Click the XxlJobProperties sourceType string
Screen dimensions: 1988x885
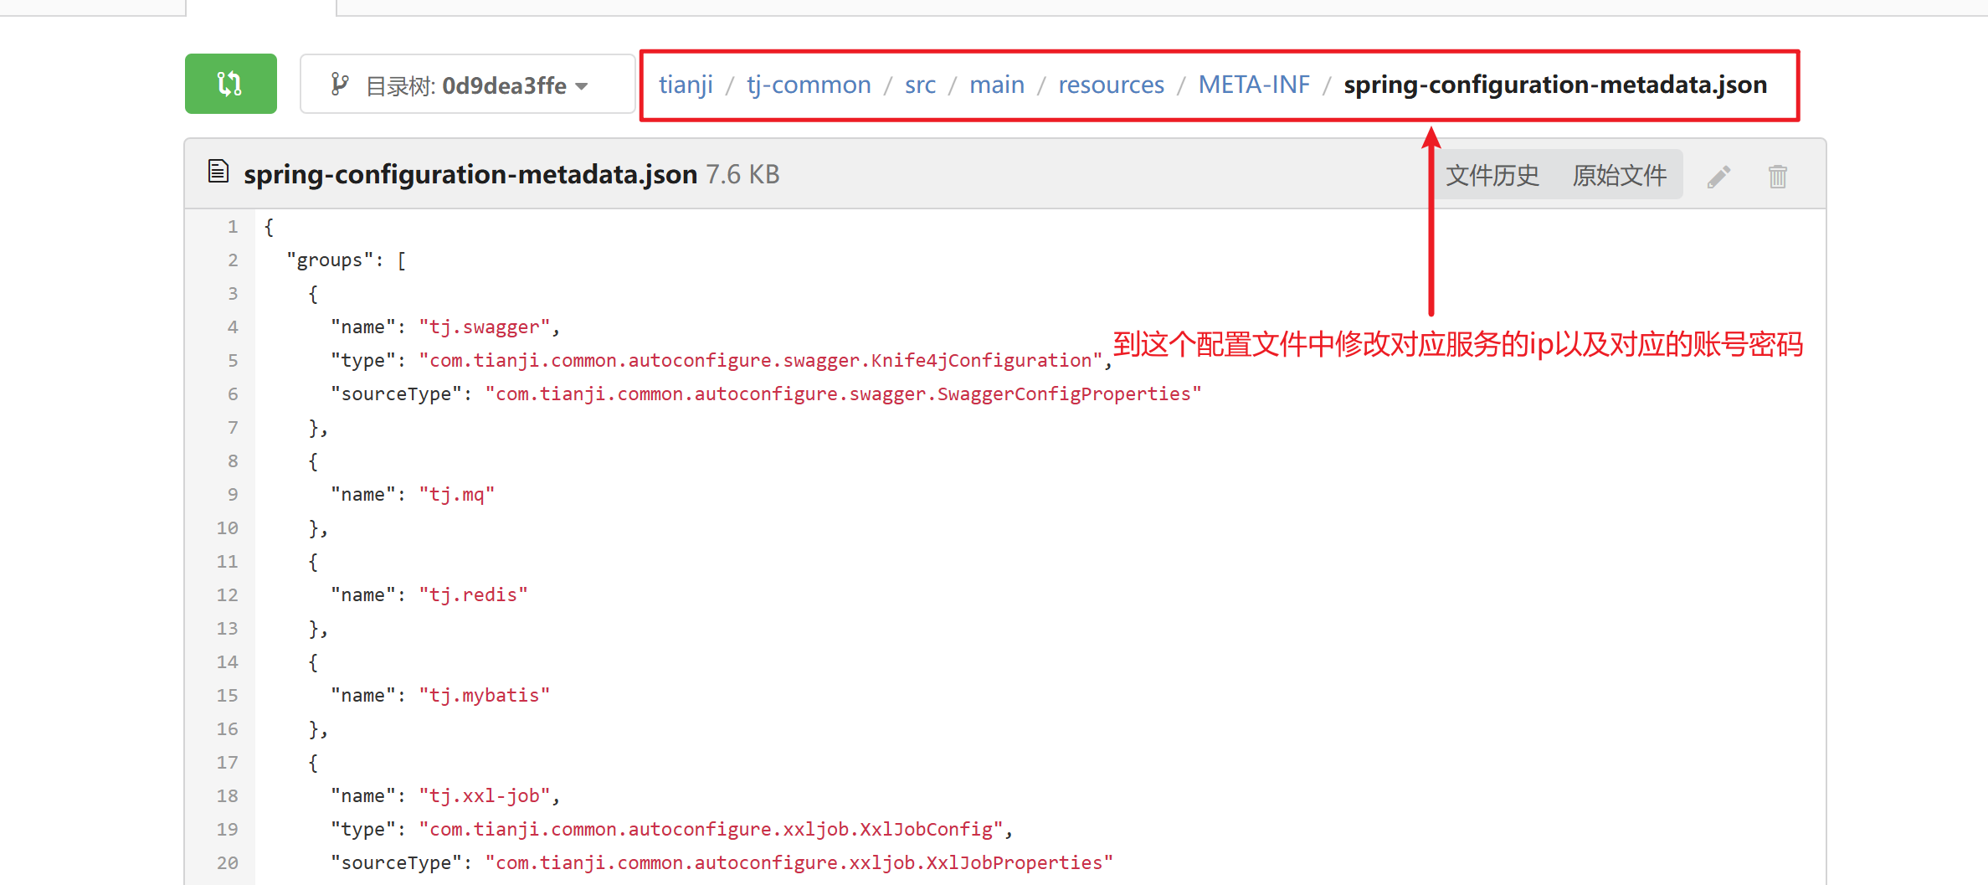799,863
